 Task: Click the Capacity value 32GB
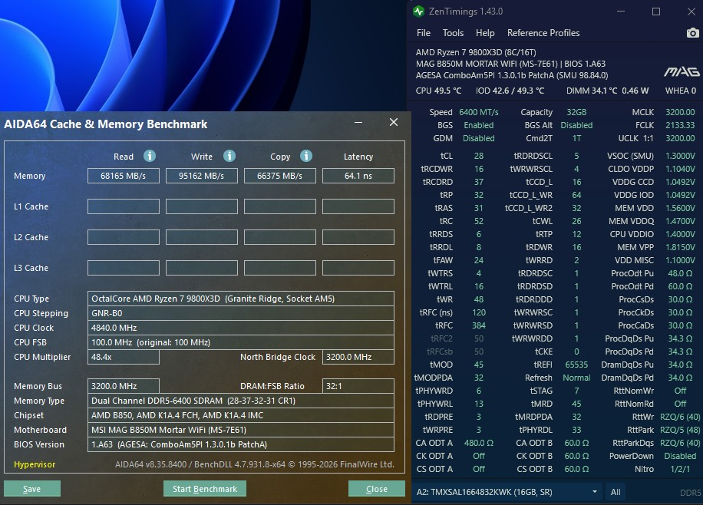pyautogui.click(x=576, y=112)
